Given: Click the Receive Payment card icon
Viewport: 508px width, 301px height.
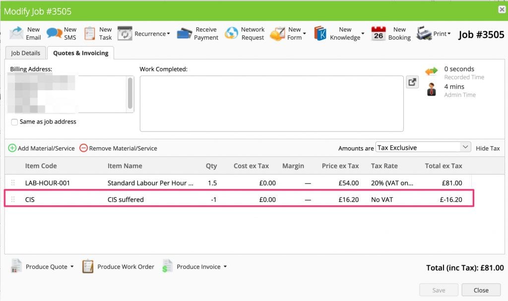Looking at the screenshot, I should [x=185, y=34].
